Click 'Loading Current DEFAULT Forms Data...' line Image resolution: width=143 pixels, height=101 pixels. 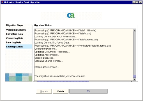click(x=56, y=36)
